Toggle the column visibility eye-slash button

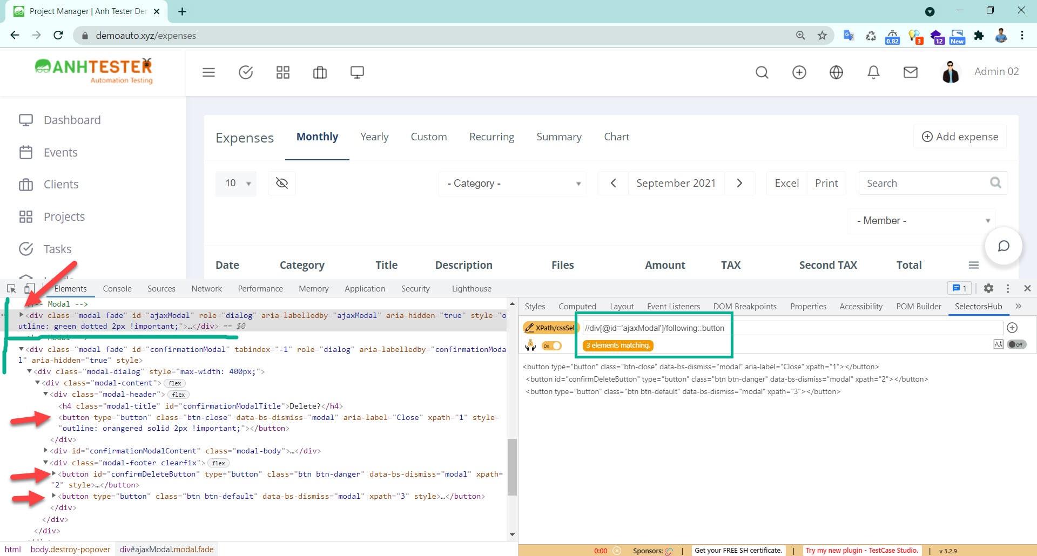[x=282, y=183]
